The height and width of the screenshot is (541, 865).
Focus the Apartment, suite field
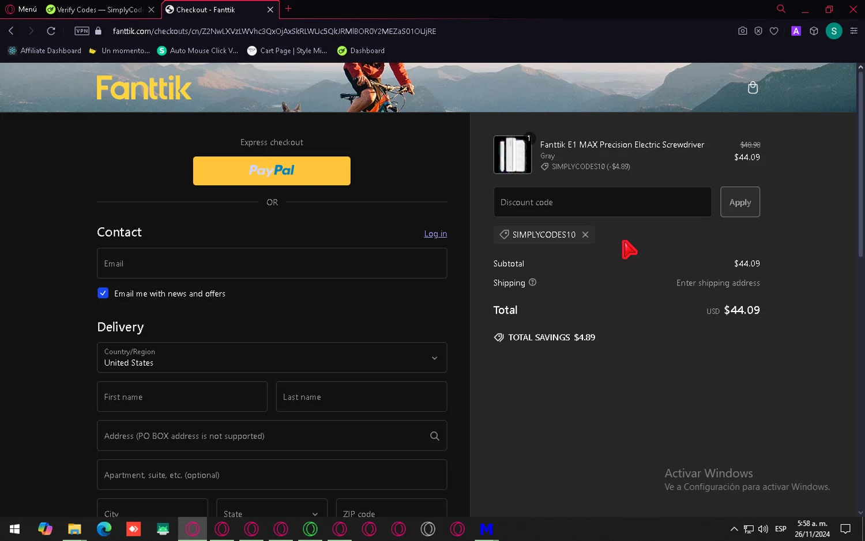click(x=272, y=475)
